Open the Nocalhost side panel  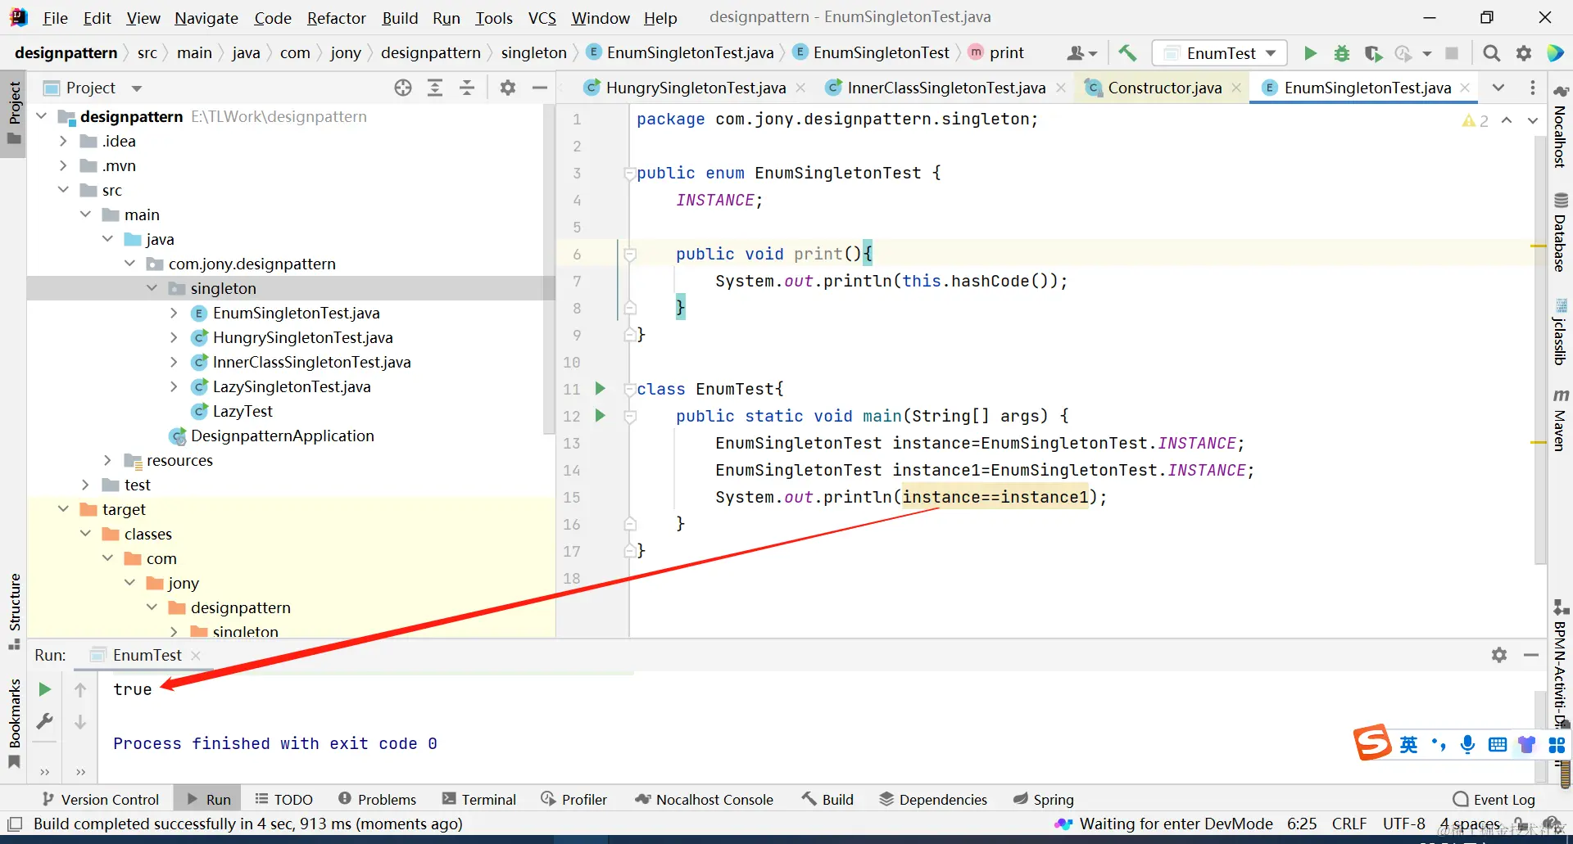(x=1561, y=127)
